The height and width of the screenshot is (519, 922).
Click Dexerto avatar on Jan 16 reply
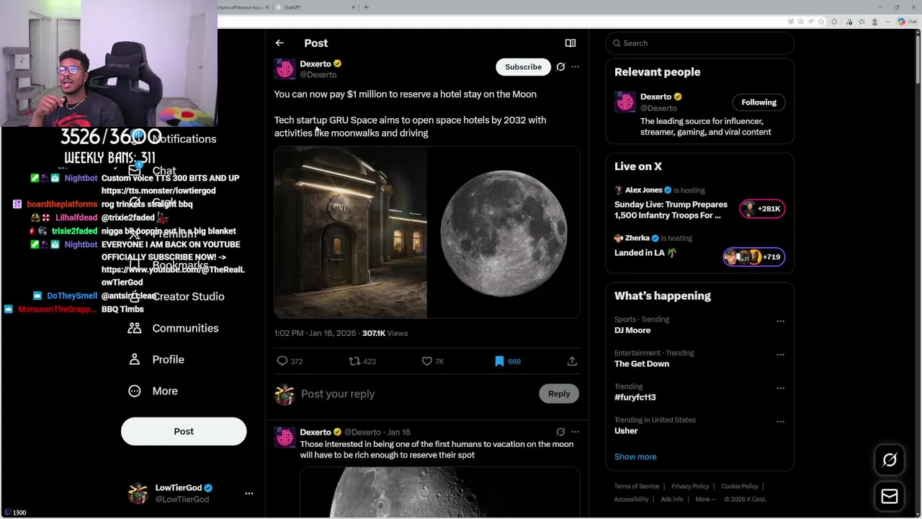[285, 438]
